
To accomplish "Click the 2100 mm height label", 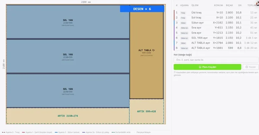I will click(4, 64).
